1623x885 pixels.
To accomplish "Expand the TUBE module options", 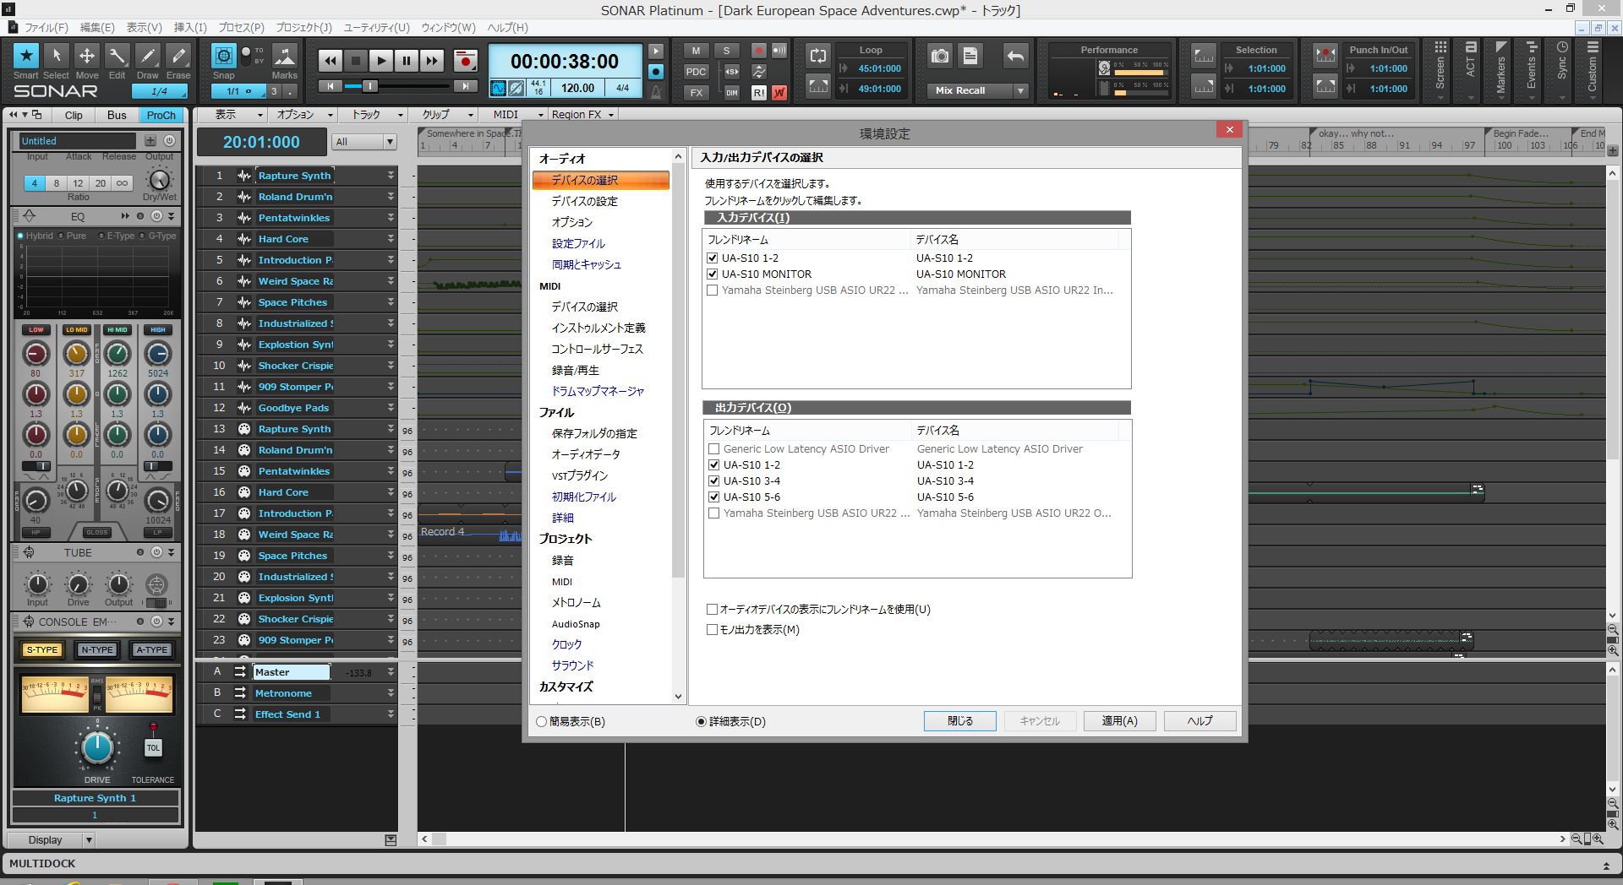I will [171, 552].
